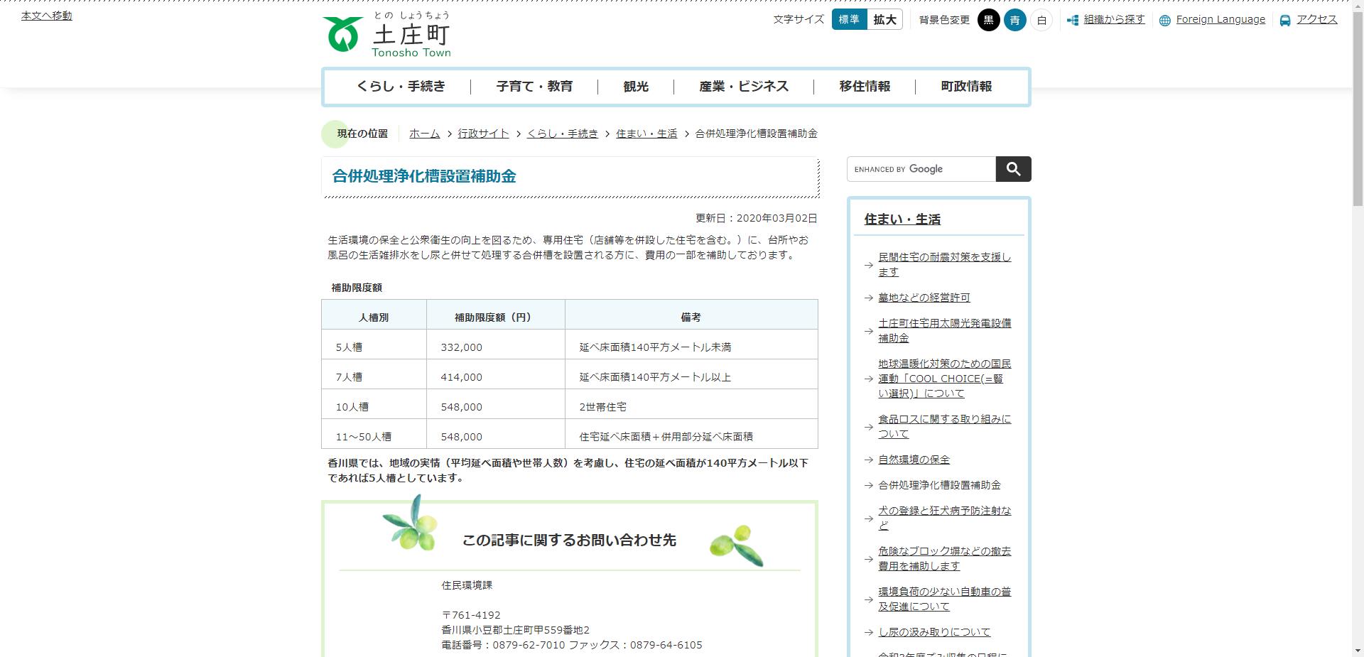Click the Tonosho Town olive logo
This screenshot has width=1364, height=657.
click(343, 32)
